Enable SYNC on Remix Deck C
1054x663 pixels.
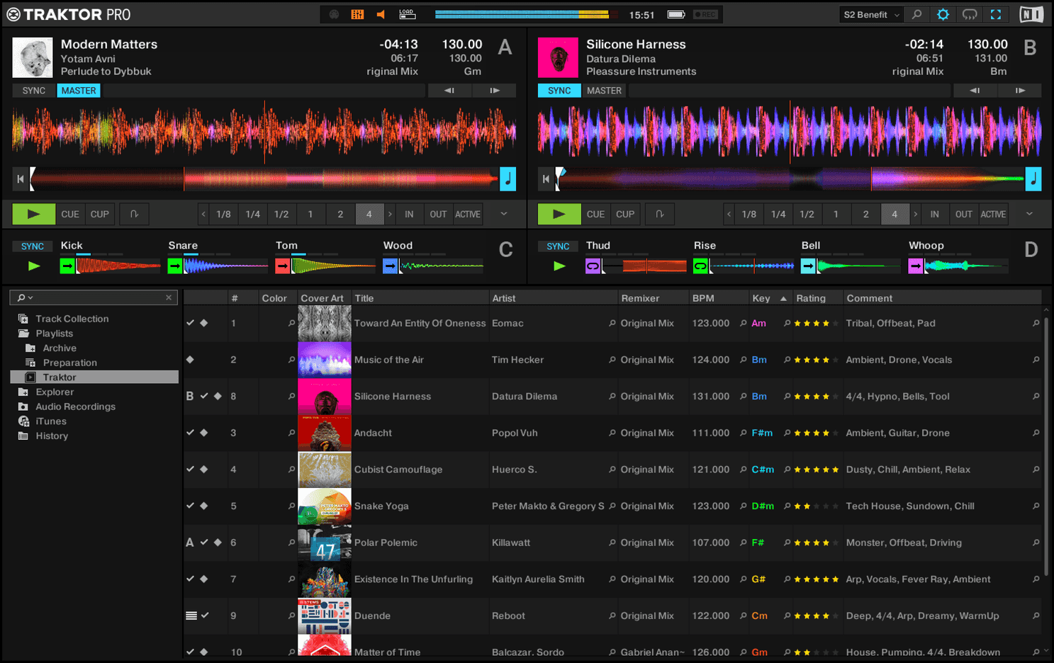click(33, 246)
